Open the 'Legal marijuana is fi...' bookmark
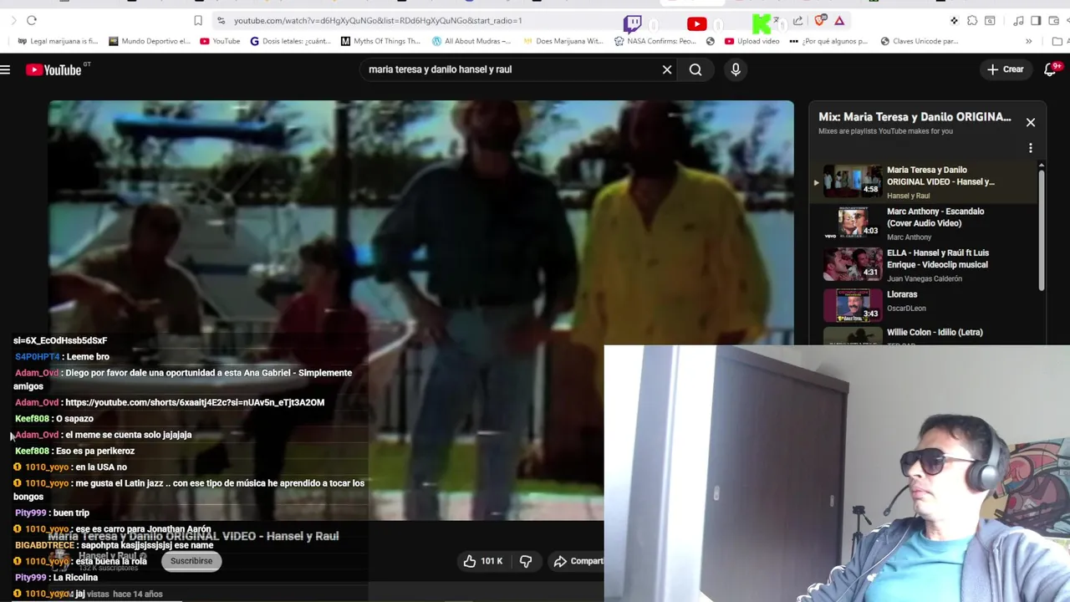The width and height of the screenshot is (1070, 602). (58, 41)
